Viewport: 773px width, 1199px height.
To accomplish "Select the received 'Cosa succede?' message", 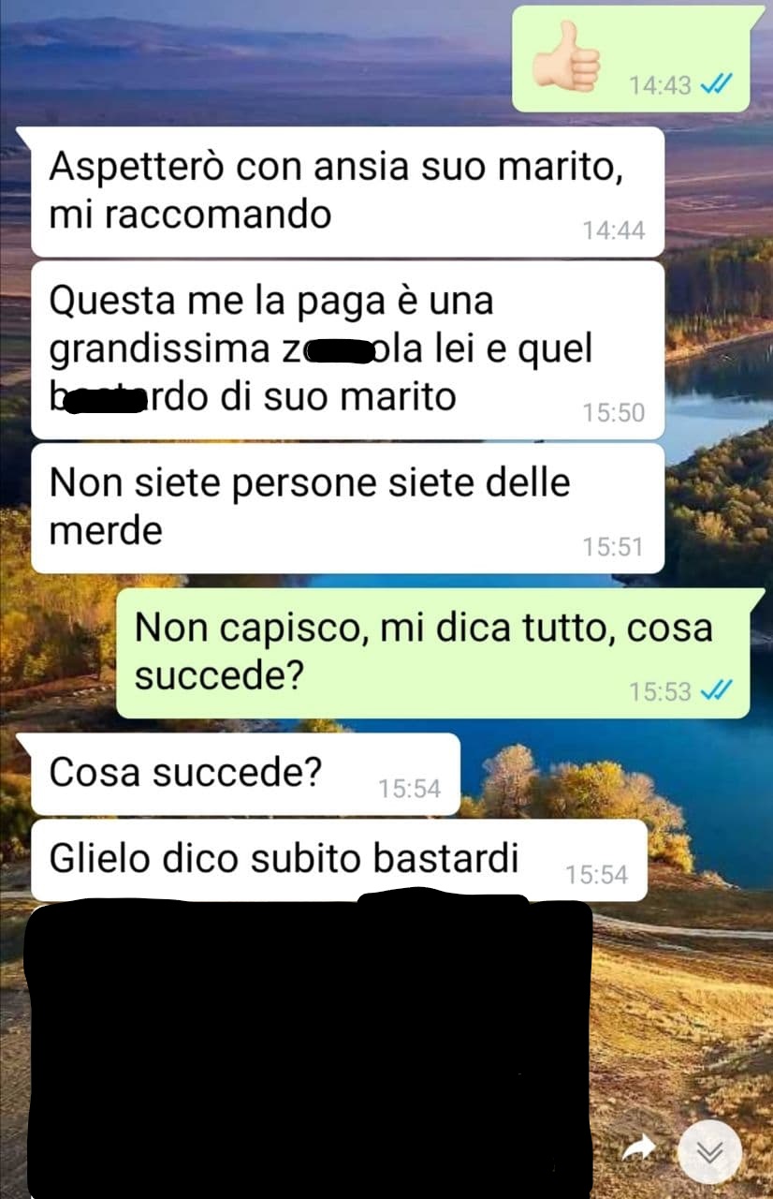I will coord(245,774).
